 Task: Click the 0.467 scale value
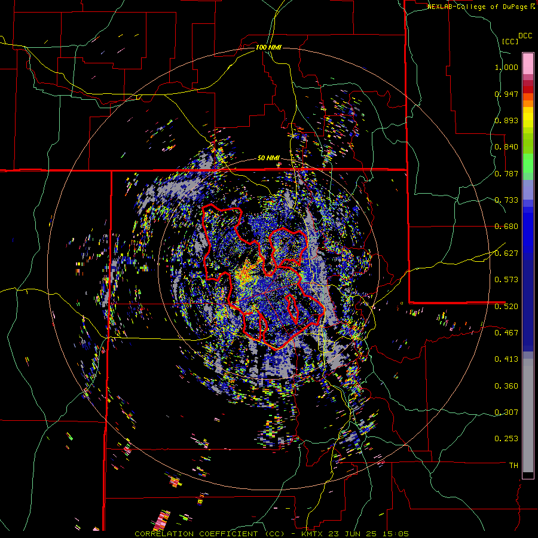tap(506, 332)
